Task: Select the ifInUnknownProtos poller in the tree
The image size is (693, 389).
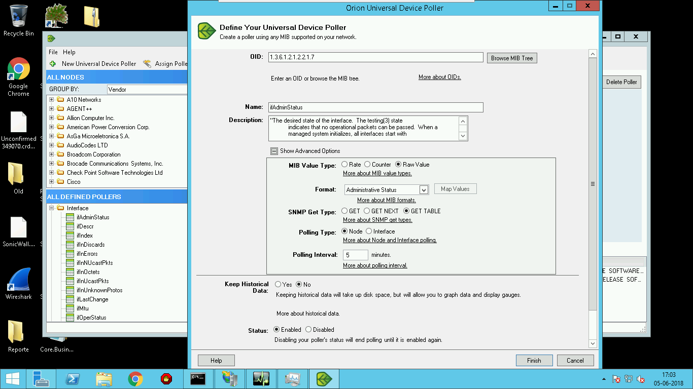Action: pyautogui.click(x=99, y=290)
